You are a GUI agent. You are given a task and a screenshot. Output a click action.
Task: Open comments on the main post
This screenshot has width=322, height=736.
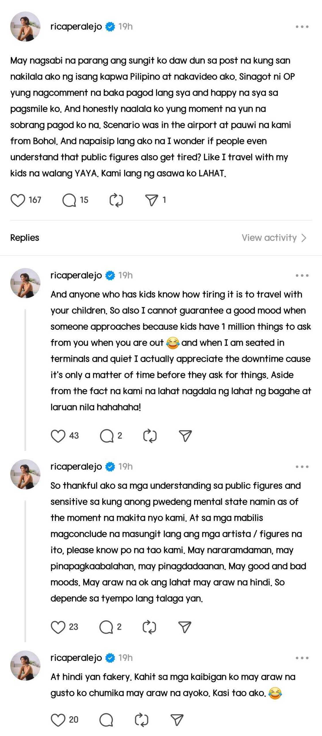pos(69,200)
